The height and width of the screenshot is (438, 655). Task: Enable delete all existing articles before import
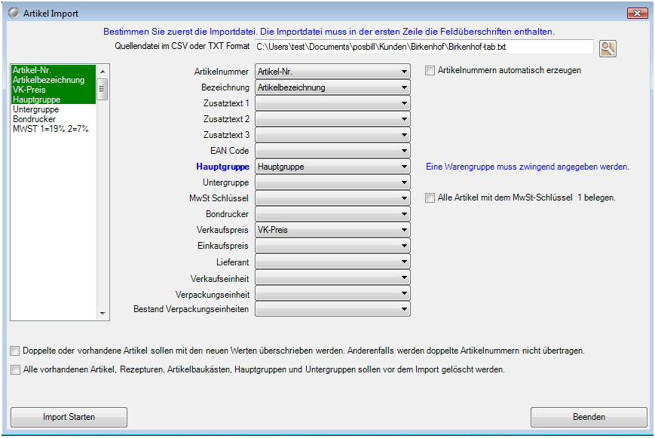click(x=15, y=370)
